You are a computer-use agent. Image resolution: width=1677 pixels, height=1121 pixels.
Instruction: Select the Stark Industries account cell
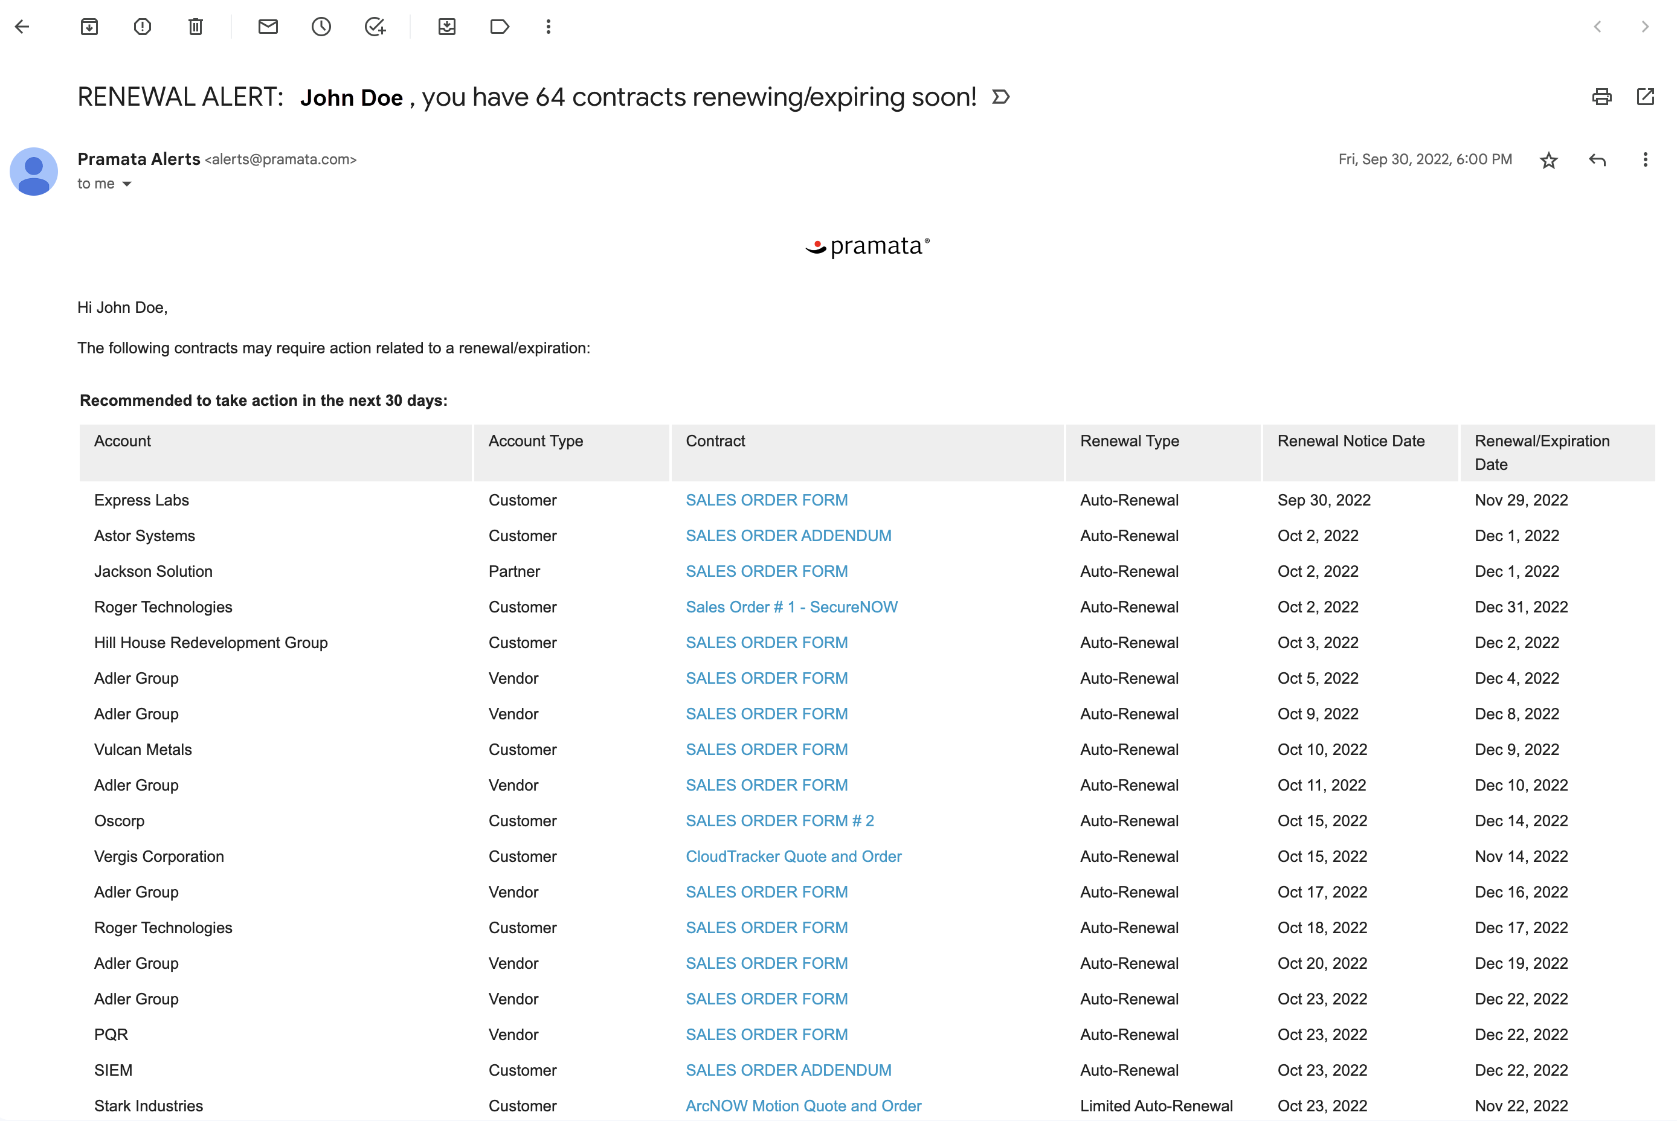pos(149,1107)
